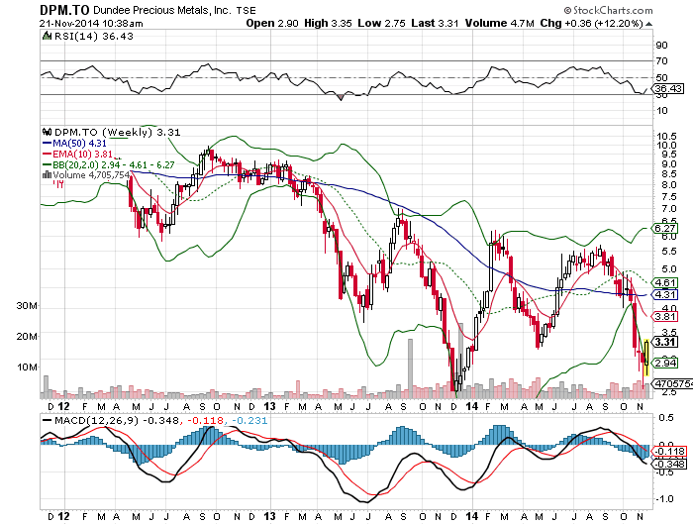
Task: Click the 10M volume axis label
Action: pos(27,367)
